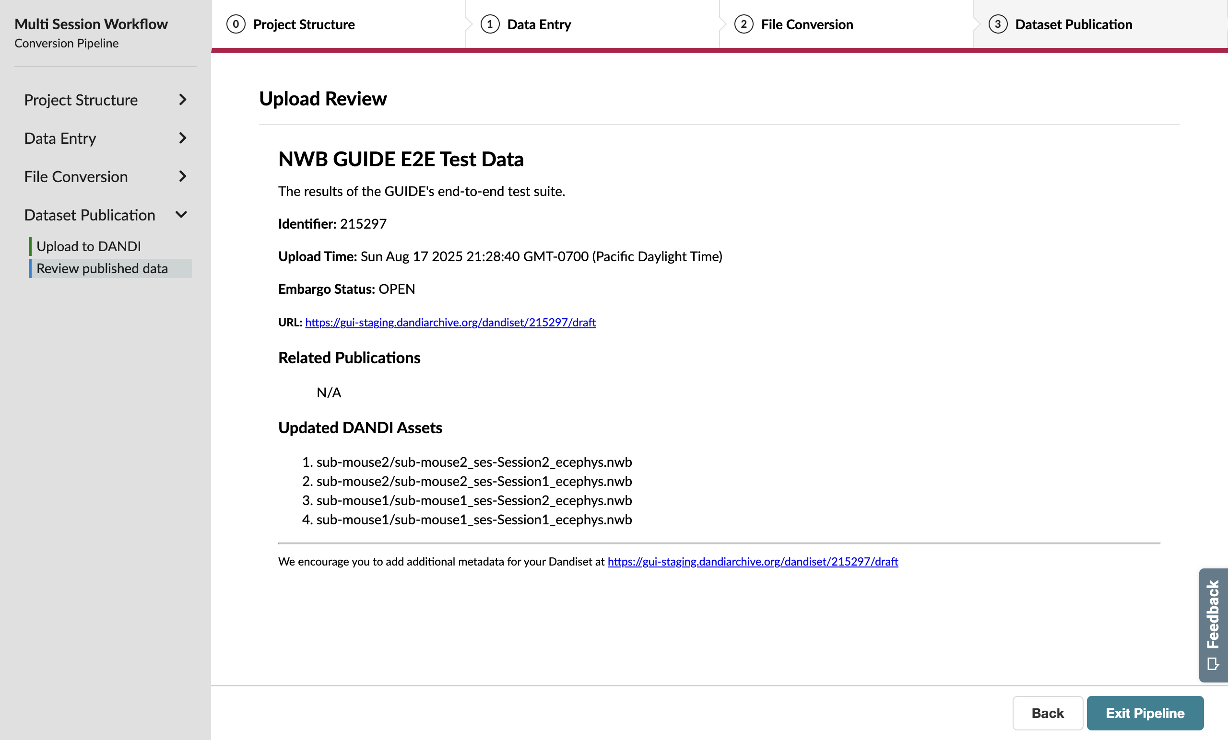Click the Feedback tab note icon
The width and height of the screenshot is (1228, 740).
pos(1213,664)
